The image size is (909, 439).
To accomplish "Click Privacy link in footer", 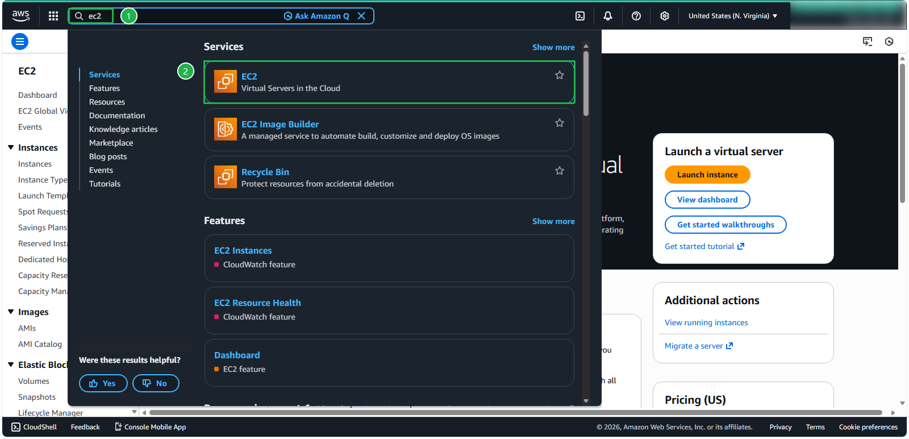I will coord(781,427).
